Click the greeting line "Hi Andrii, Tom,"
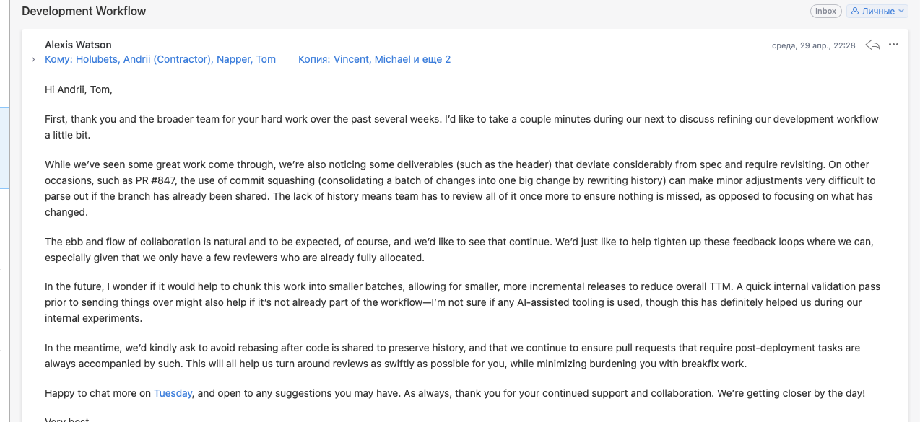The width and height of the screenshot is (920, 422). pos(79,89)
